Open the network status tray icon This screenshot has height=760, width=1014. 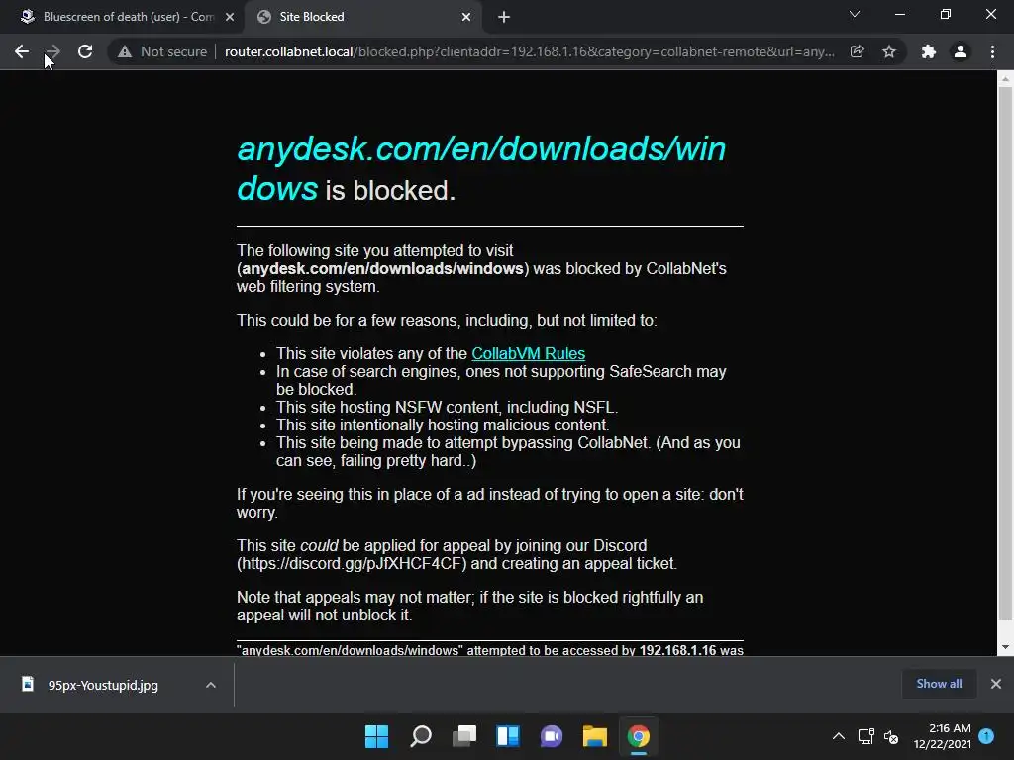(x=865, y=736)
